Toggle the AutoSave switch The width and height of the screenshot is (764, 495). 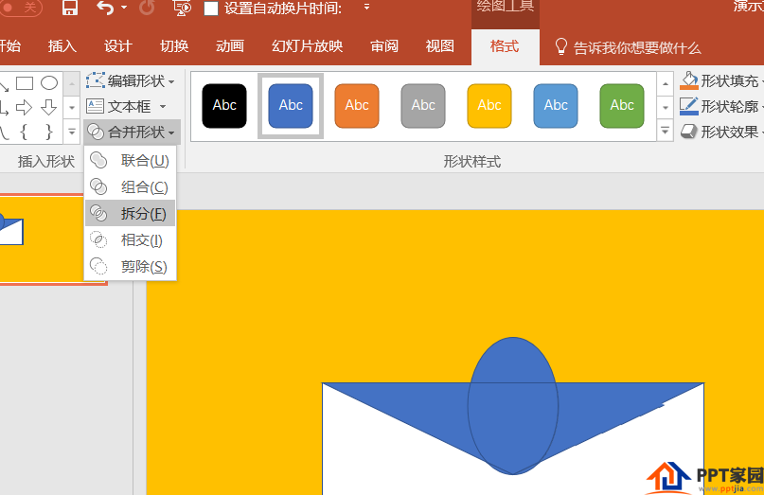(21, 8)
